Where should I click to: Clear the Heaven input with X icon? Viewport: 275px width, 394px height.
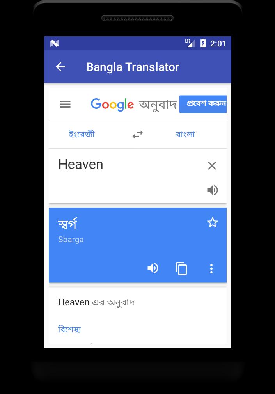pyautogui.click(x=212, y=165)
